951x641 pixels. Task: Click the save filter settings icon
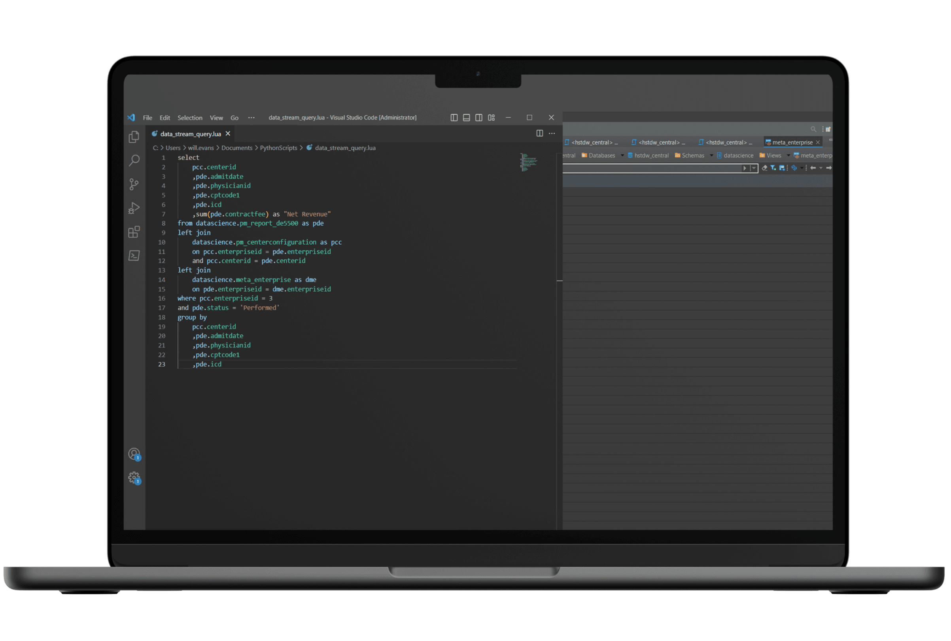[x=782, y=168]
